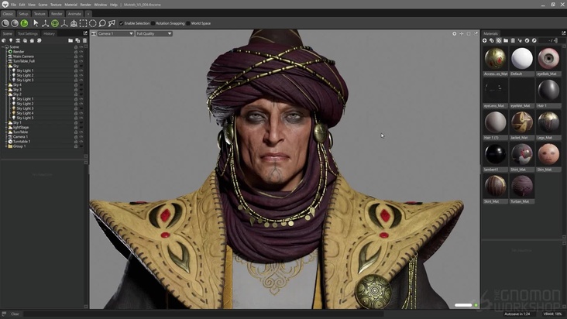Duplicate the selected scene object

pos(77,40)
